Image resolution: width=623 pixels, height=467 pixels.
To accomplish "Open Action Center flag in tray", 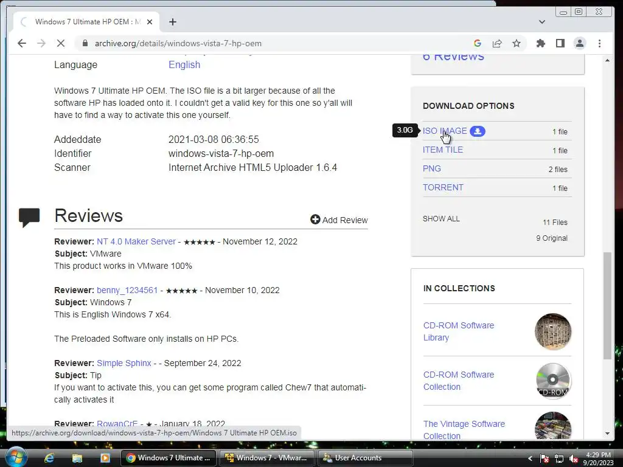I will (545, 458).
